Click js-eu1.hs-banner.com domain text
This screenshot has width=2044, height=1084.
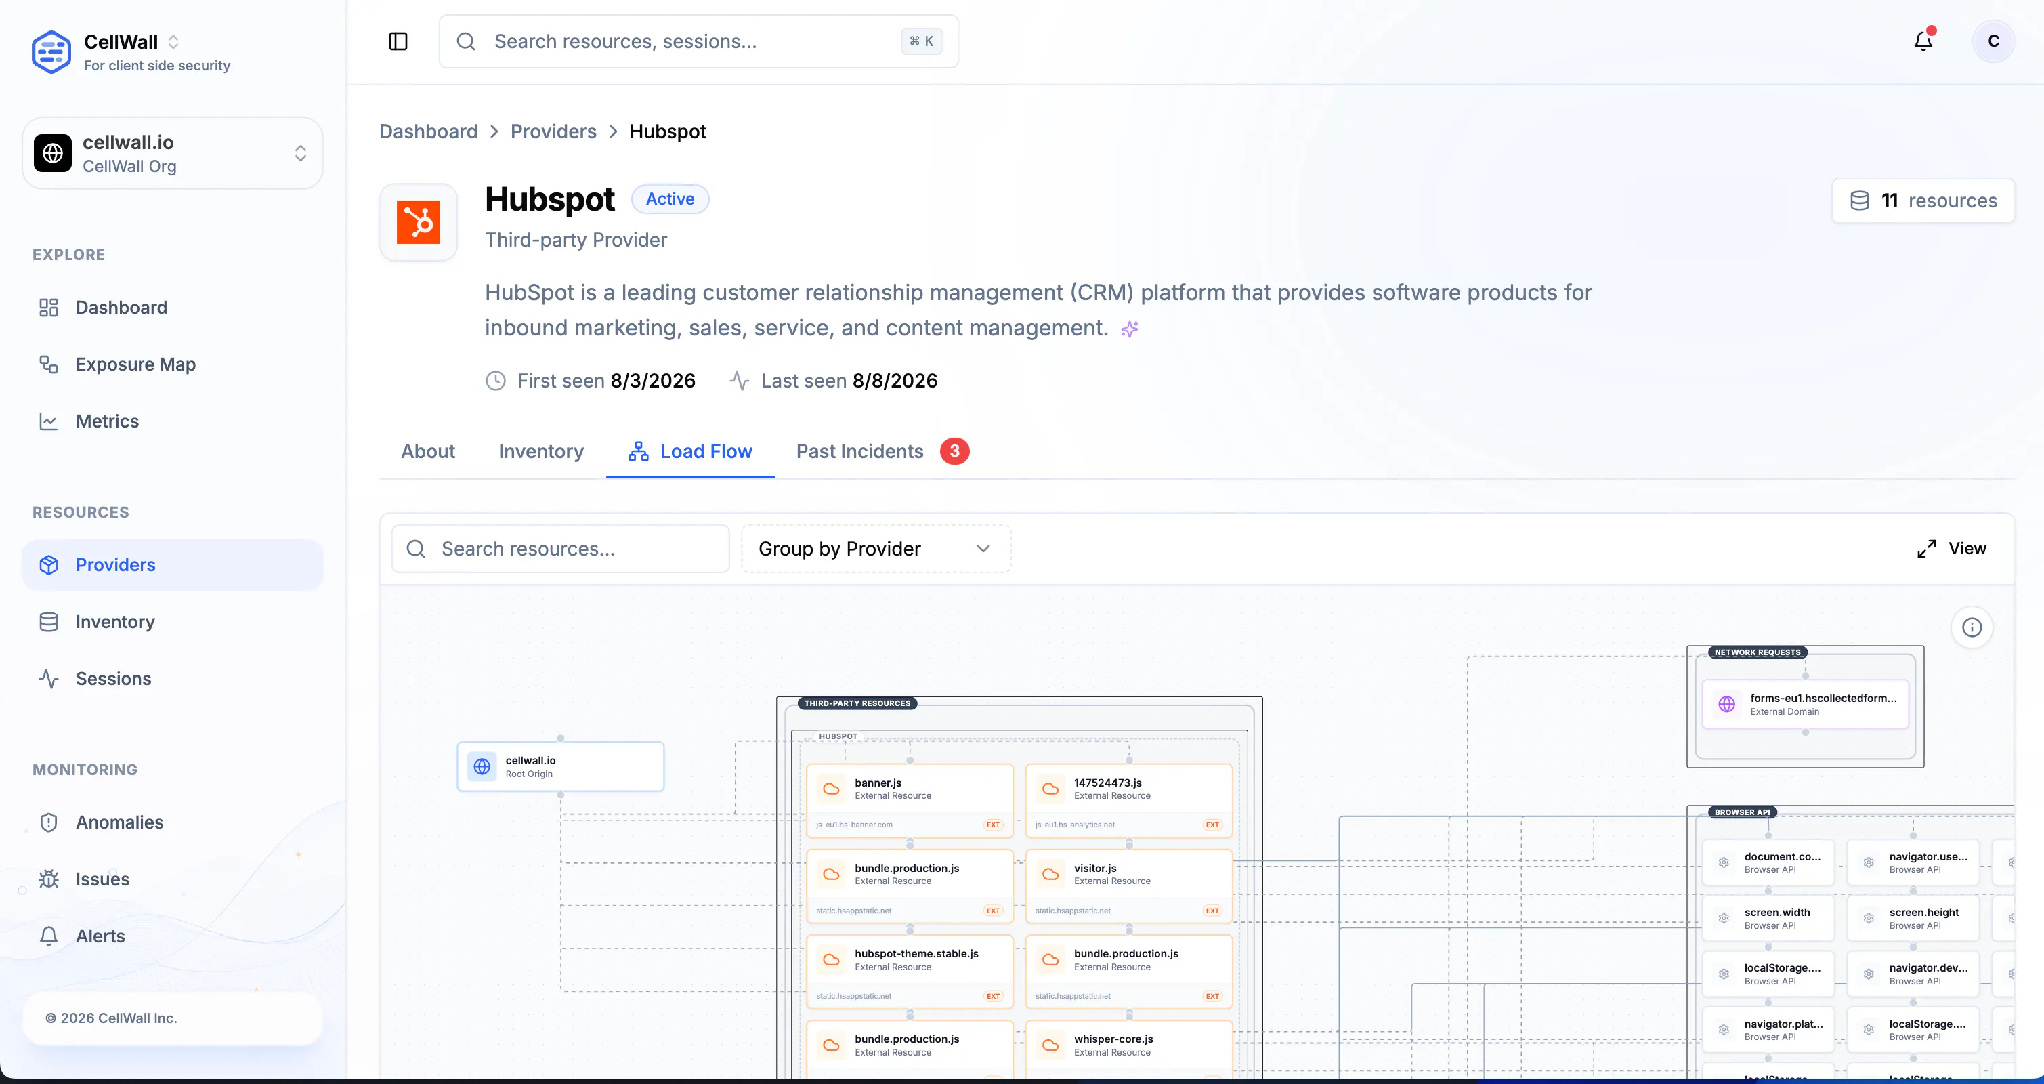click(x=854, y=825)
